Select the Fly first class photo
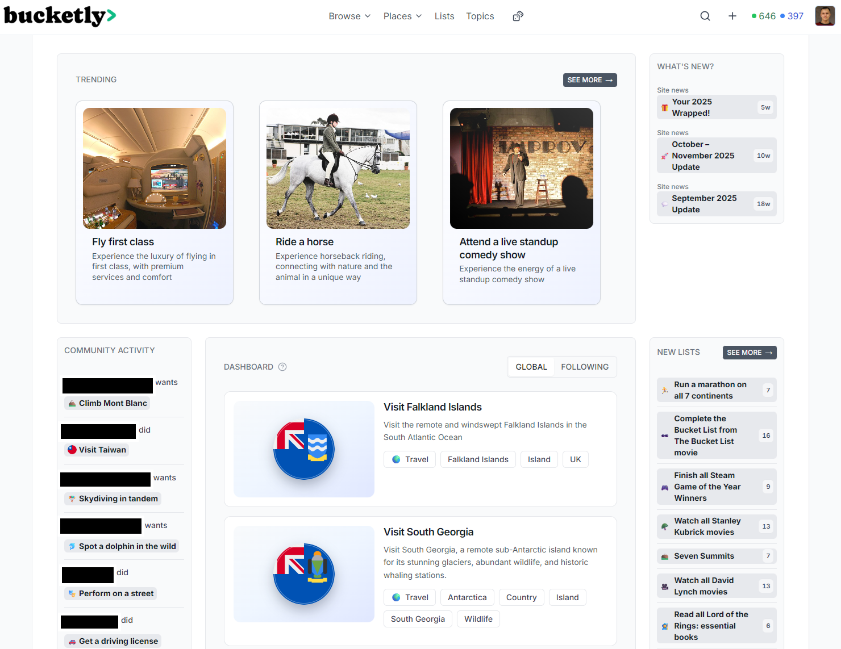 point(155,168)
